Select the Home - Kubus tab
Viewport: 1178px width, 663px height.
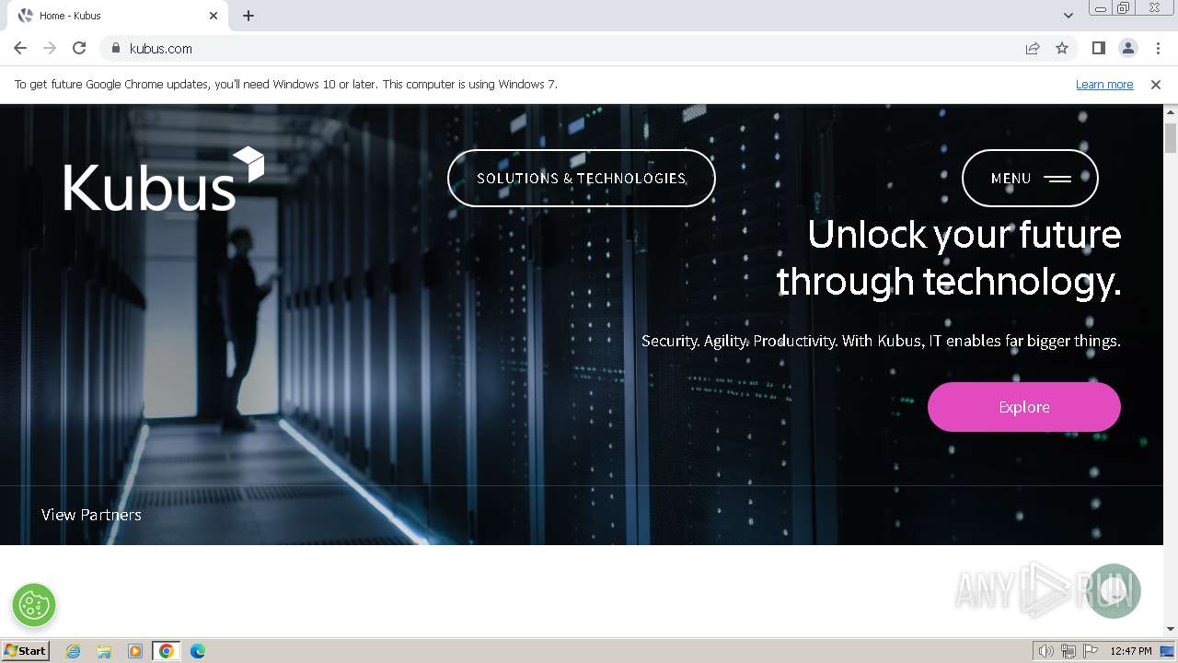click(118, 16)
